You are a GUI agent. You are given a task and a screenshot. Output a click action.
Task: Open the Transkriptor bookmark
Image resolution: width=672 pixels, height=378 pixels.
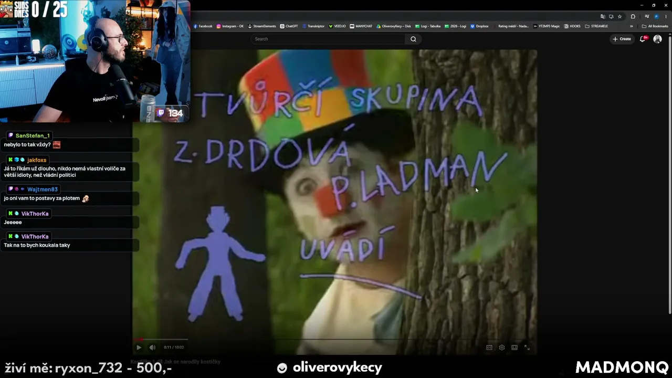coord(313,26)
